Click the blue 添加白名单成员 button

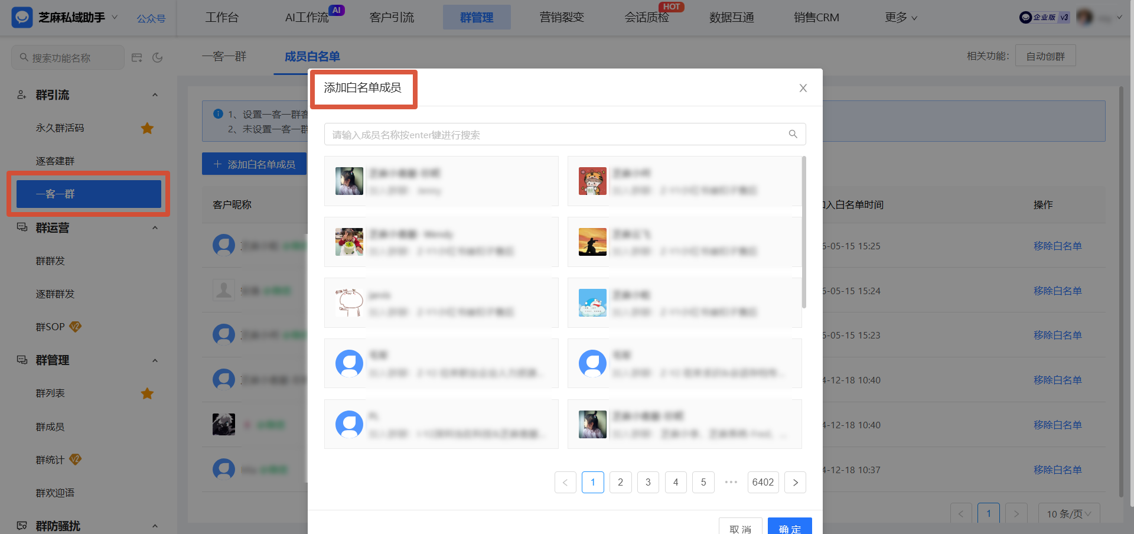(254, 164)
